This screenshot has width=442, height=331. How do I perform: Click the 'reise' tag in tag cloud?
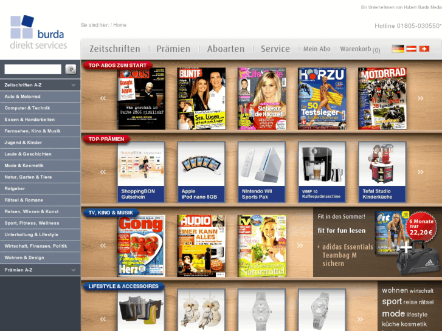(x=410, y=302)
